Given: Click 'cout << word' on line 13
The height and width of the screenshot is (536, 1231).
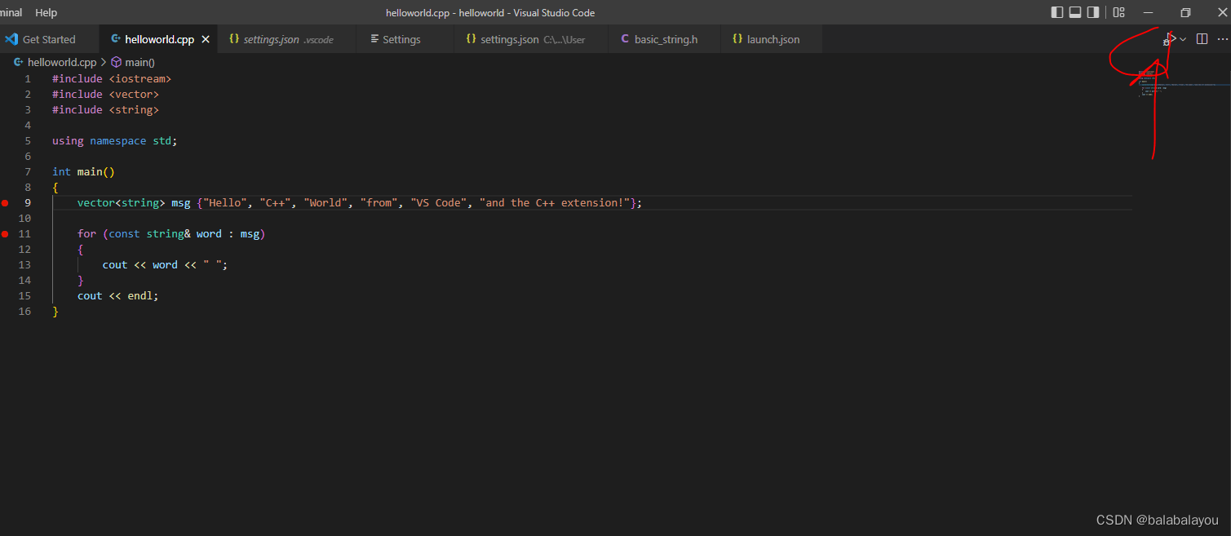Looking at the screenshot, I should coord(139,265).
